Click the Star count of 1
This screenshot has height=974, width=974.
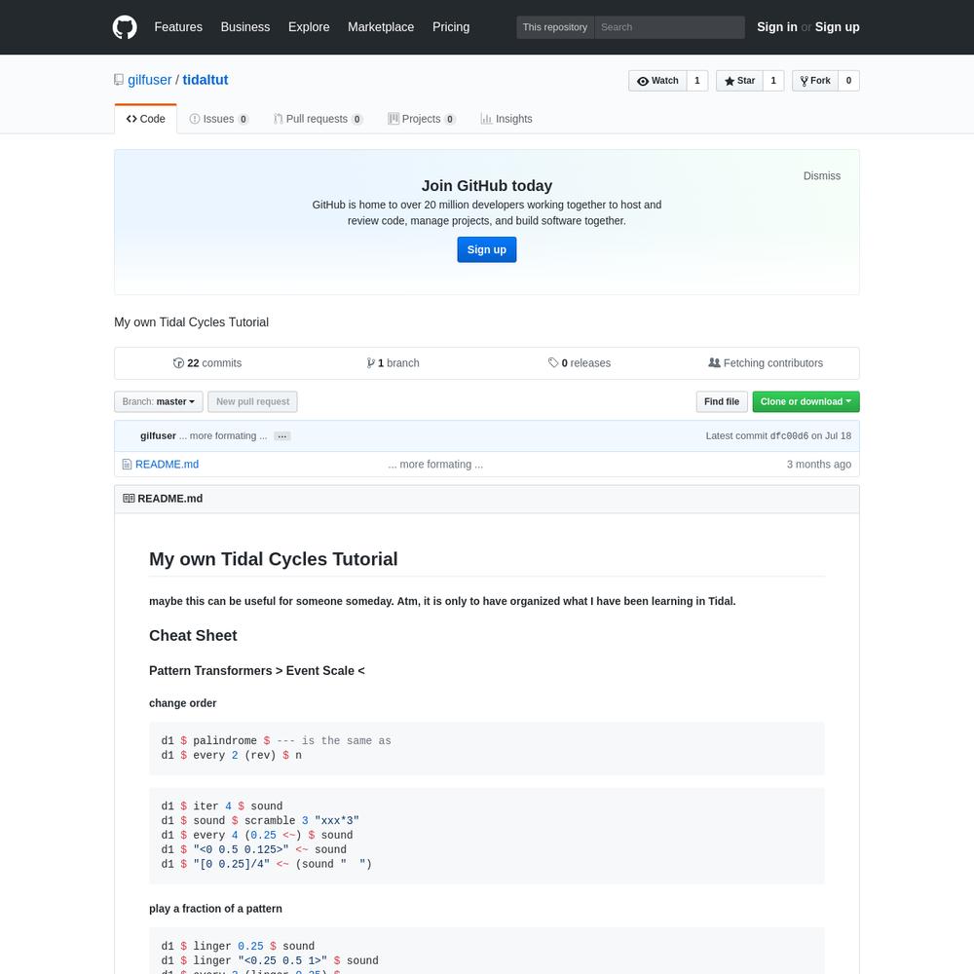point(773,81)
